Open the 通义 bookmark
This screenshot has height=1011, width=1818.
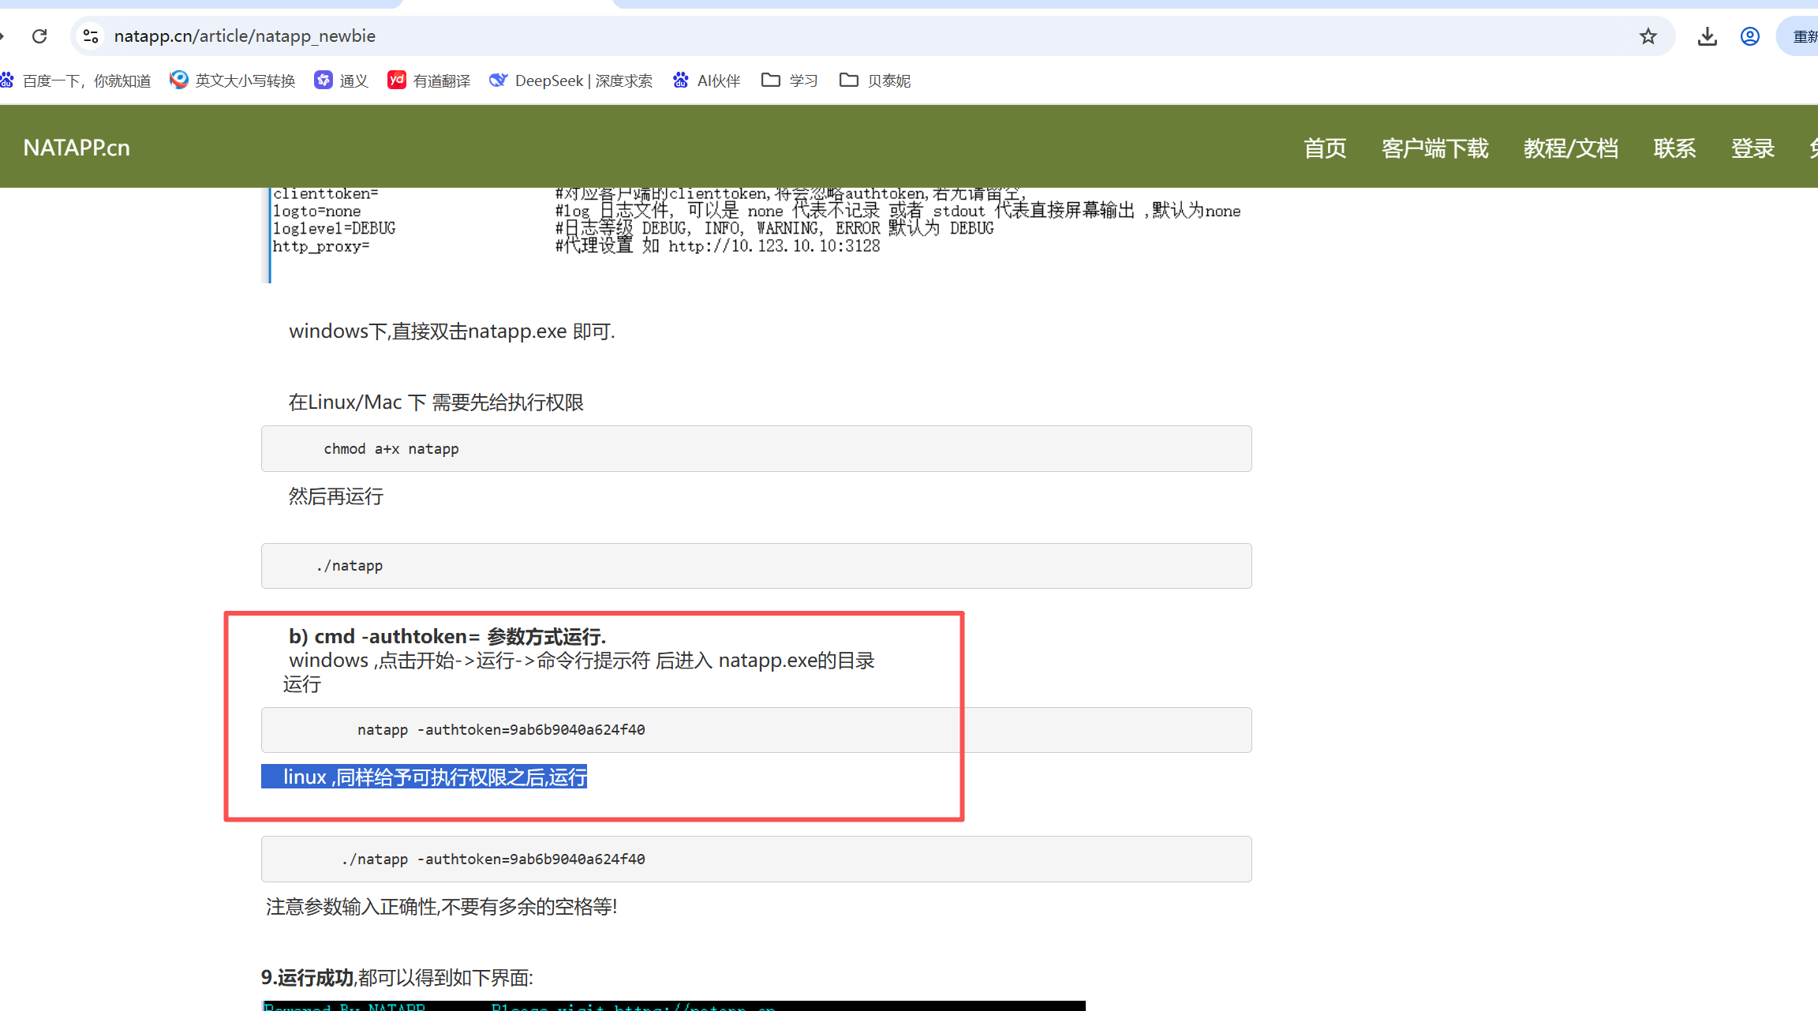tap(341, 81)
